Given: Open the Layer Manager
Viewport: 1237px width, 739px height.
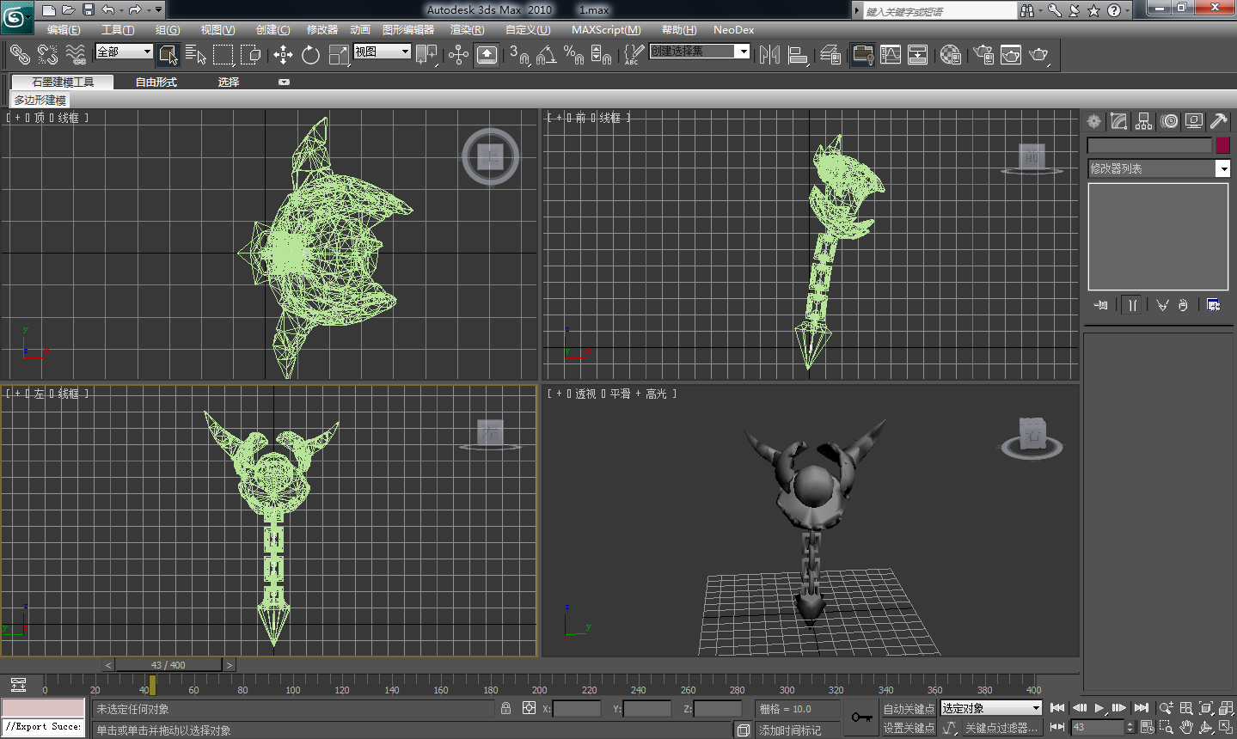Looking at the screenshot, I should (x=830, y=54).
